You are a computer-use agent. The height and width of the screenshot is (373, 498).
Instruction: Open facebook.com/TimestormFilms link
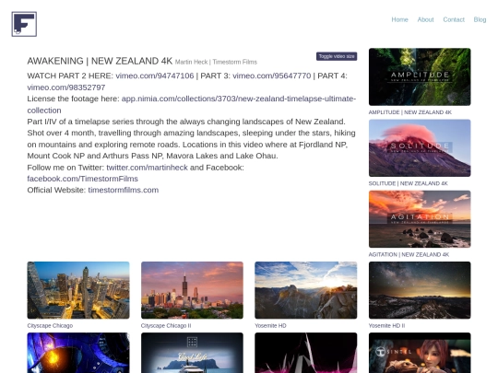[83, 179]
